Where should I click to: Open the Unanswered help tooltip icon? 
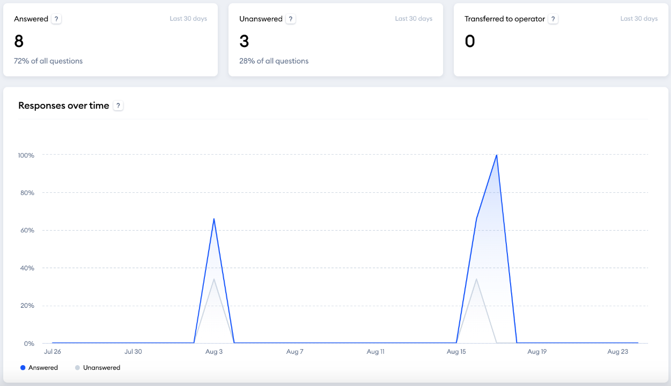click(290, 18)
